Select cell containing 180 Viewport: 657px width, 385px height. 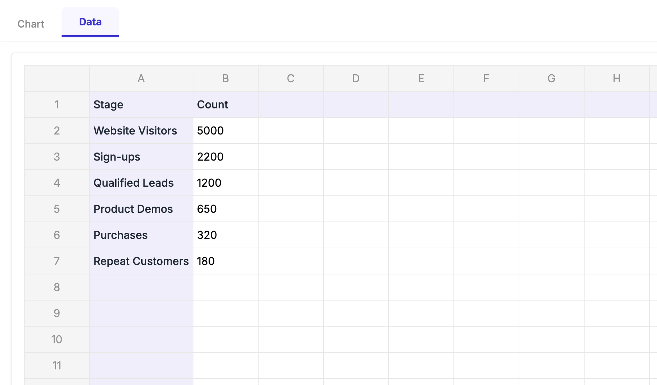[225, 261]
